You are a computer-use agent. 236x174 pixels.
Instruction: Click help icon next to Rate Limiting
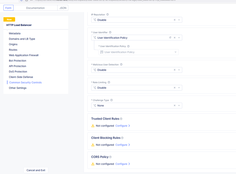[109, 83]
